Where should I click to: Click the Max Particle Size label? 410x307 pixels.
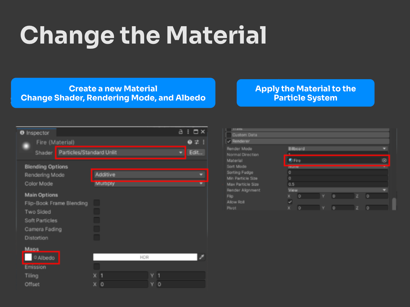(243, 184)
